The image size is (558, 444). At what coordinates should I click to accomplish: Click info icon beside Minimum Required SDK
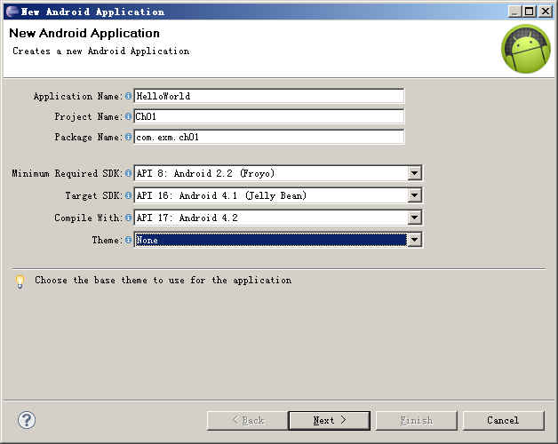[x=128, y=173]
